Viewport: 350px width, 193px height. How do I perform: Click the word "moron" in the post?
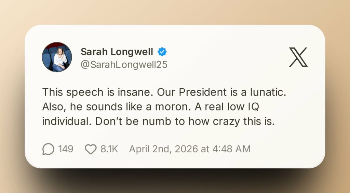(x=177, y=107)
